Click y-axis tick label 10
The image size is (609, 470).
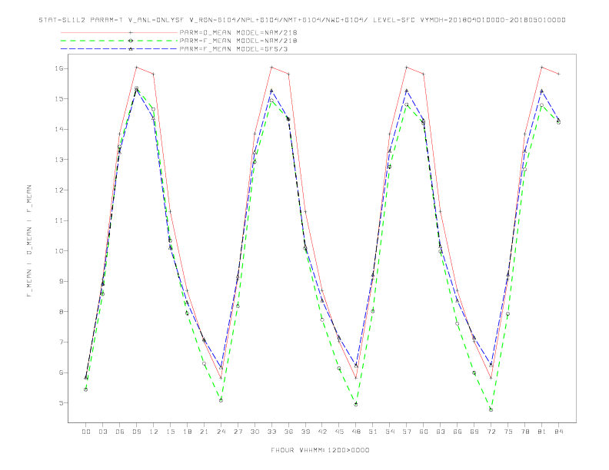pos(59,251)
